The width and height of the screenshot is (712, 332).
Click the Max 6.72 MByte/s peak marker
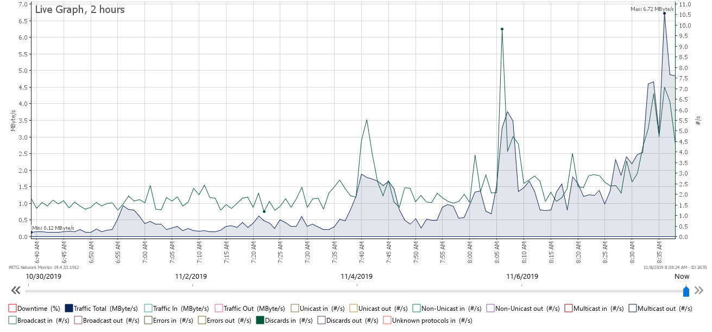(665, 14)
